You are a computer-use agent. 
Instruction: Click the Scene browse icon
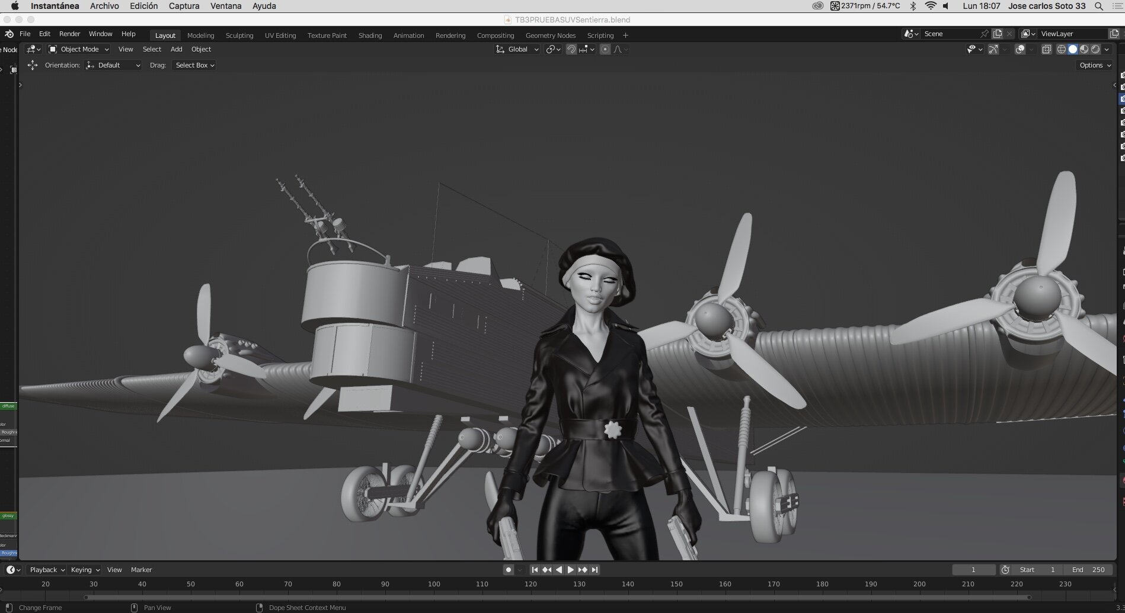point(911,34)
